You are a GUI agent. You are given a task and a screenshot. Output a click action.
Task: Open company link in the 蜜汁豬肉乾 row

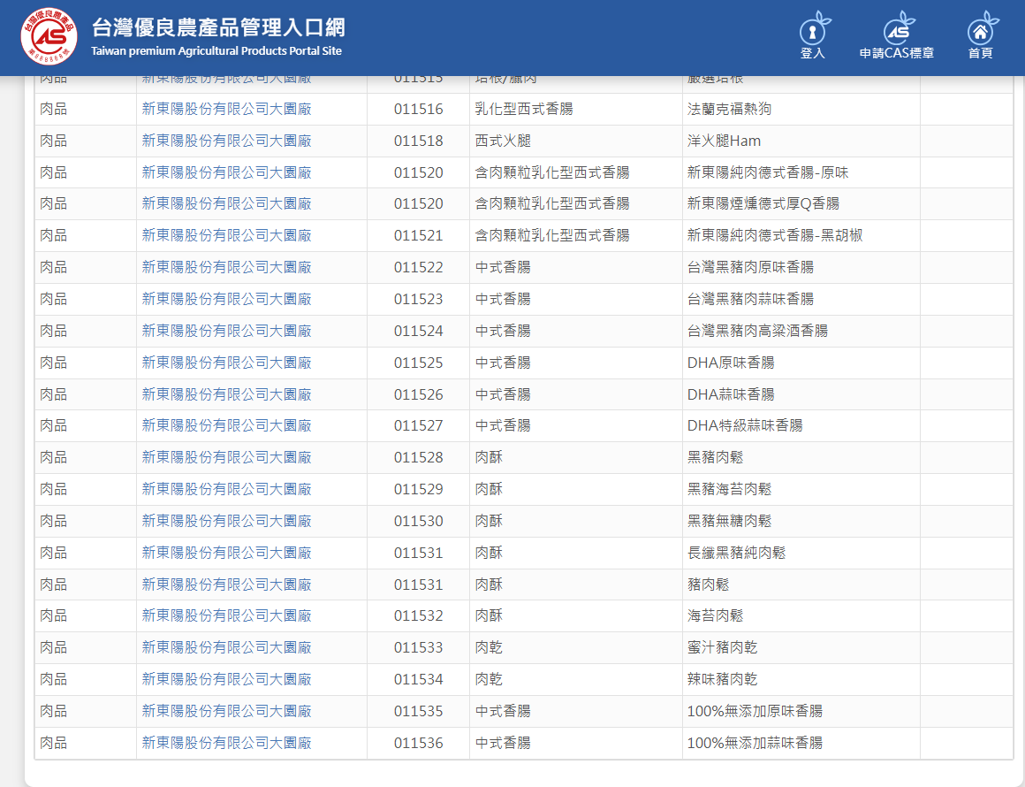(x=227, y=647)
